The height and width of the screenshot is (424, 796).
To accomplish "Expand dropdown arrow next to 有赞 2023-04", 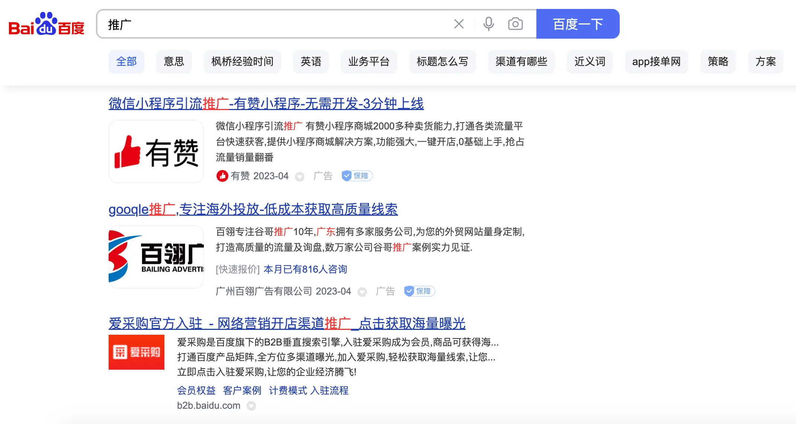I will pyautogui.click(x=299, y=177).
